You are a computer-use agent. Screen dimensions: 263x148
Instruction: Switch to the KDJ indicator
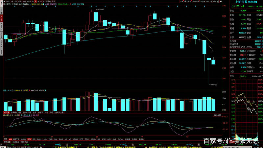29,139
